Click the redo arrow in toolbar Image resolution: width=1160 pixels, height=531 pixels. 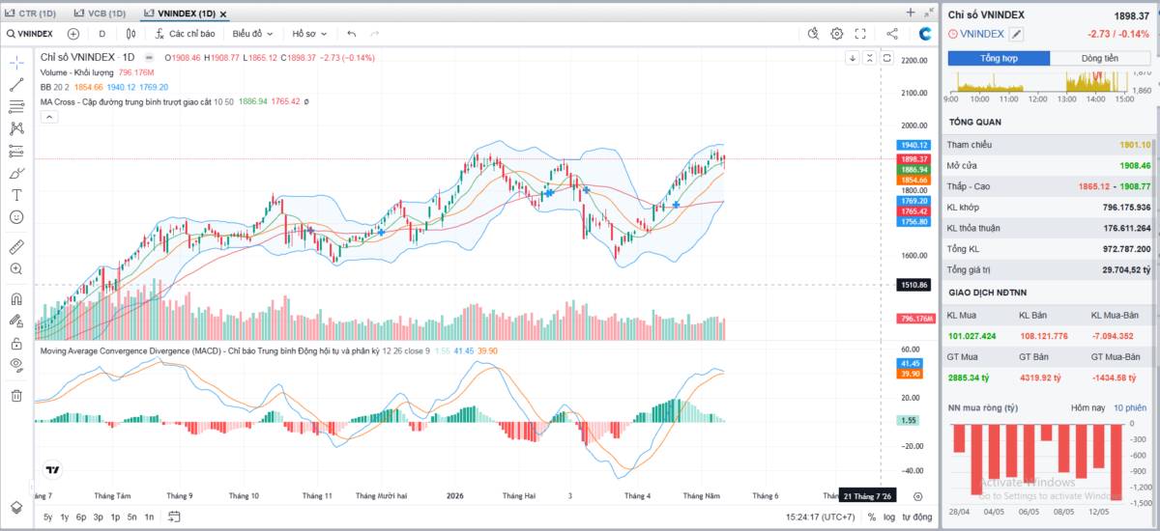click(374, 34)
